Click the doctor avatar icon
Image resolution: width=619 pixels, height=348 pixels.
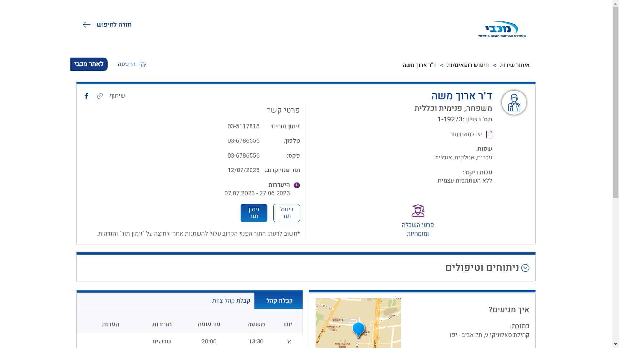[514, 103]
